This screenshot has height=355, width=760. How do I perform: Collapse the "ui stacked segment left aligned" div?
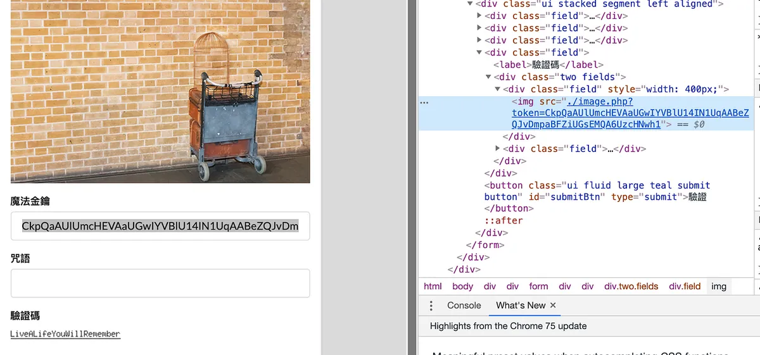[x=470, y=4]
